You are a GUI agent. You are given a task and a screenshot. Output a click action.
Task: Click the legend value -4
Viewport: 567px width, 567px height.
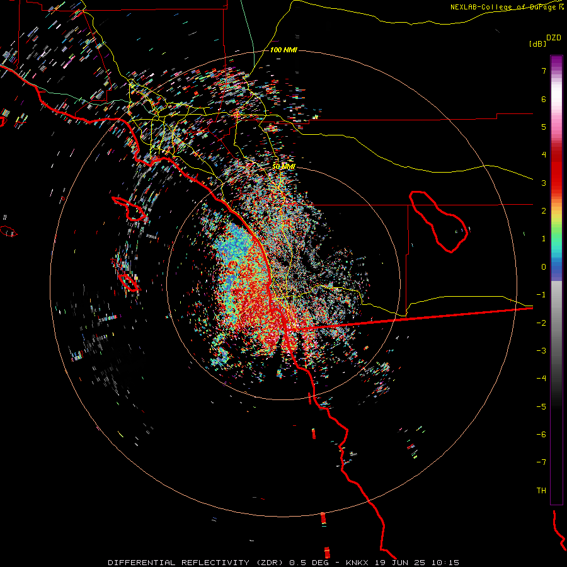click(541, 379)
